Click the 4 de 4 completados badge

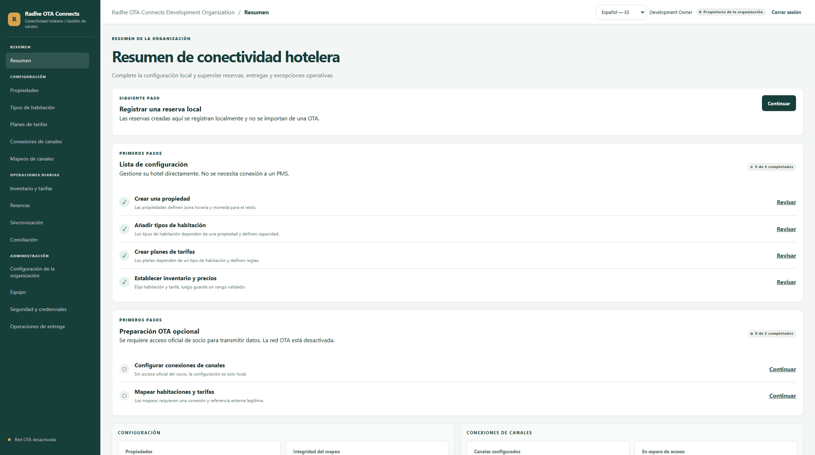(x=772, y=167)
